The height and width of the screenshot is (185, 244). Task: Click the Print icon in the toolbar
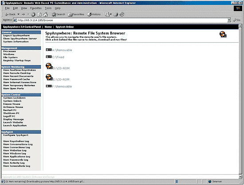[116, 15]
